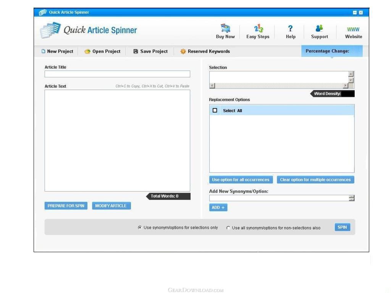
Task: Minimize the Quick Article Spinner window
Action: (x=355, y=13)
